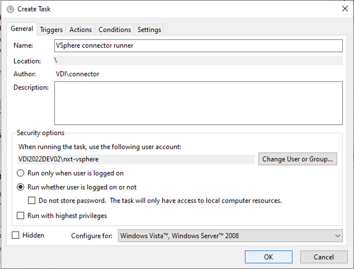This screenshot has width=354, height=269.
Task: Click the user account field nxt-vsphere
Action: click(136, 159)
